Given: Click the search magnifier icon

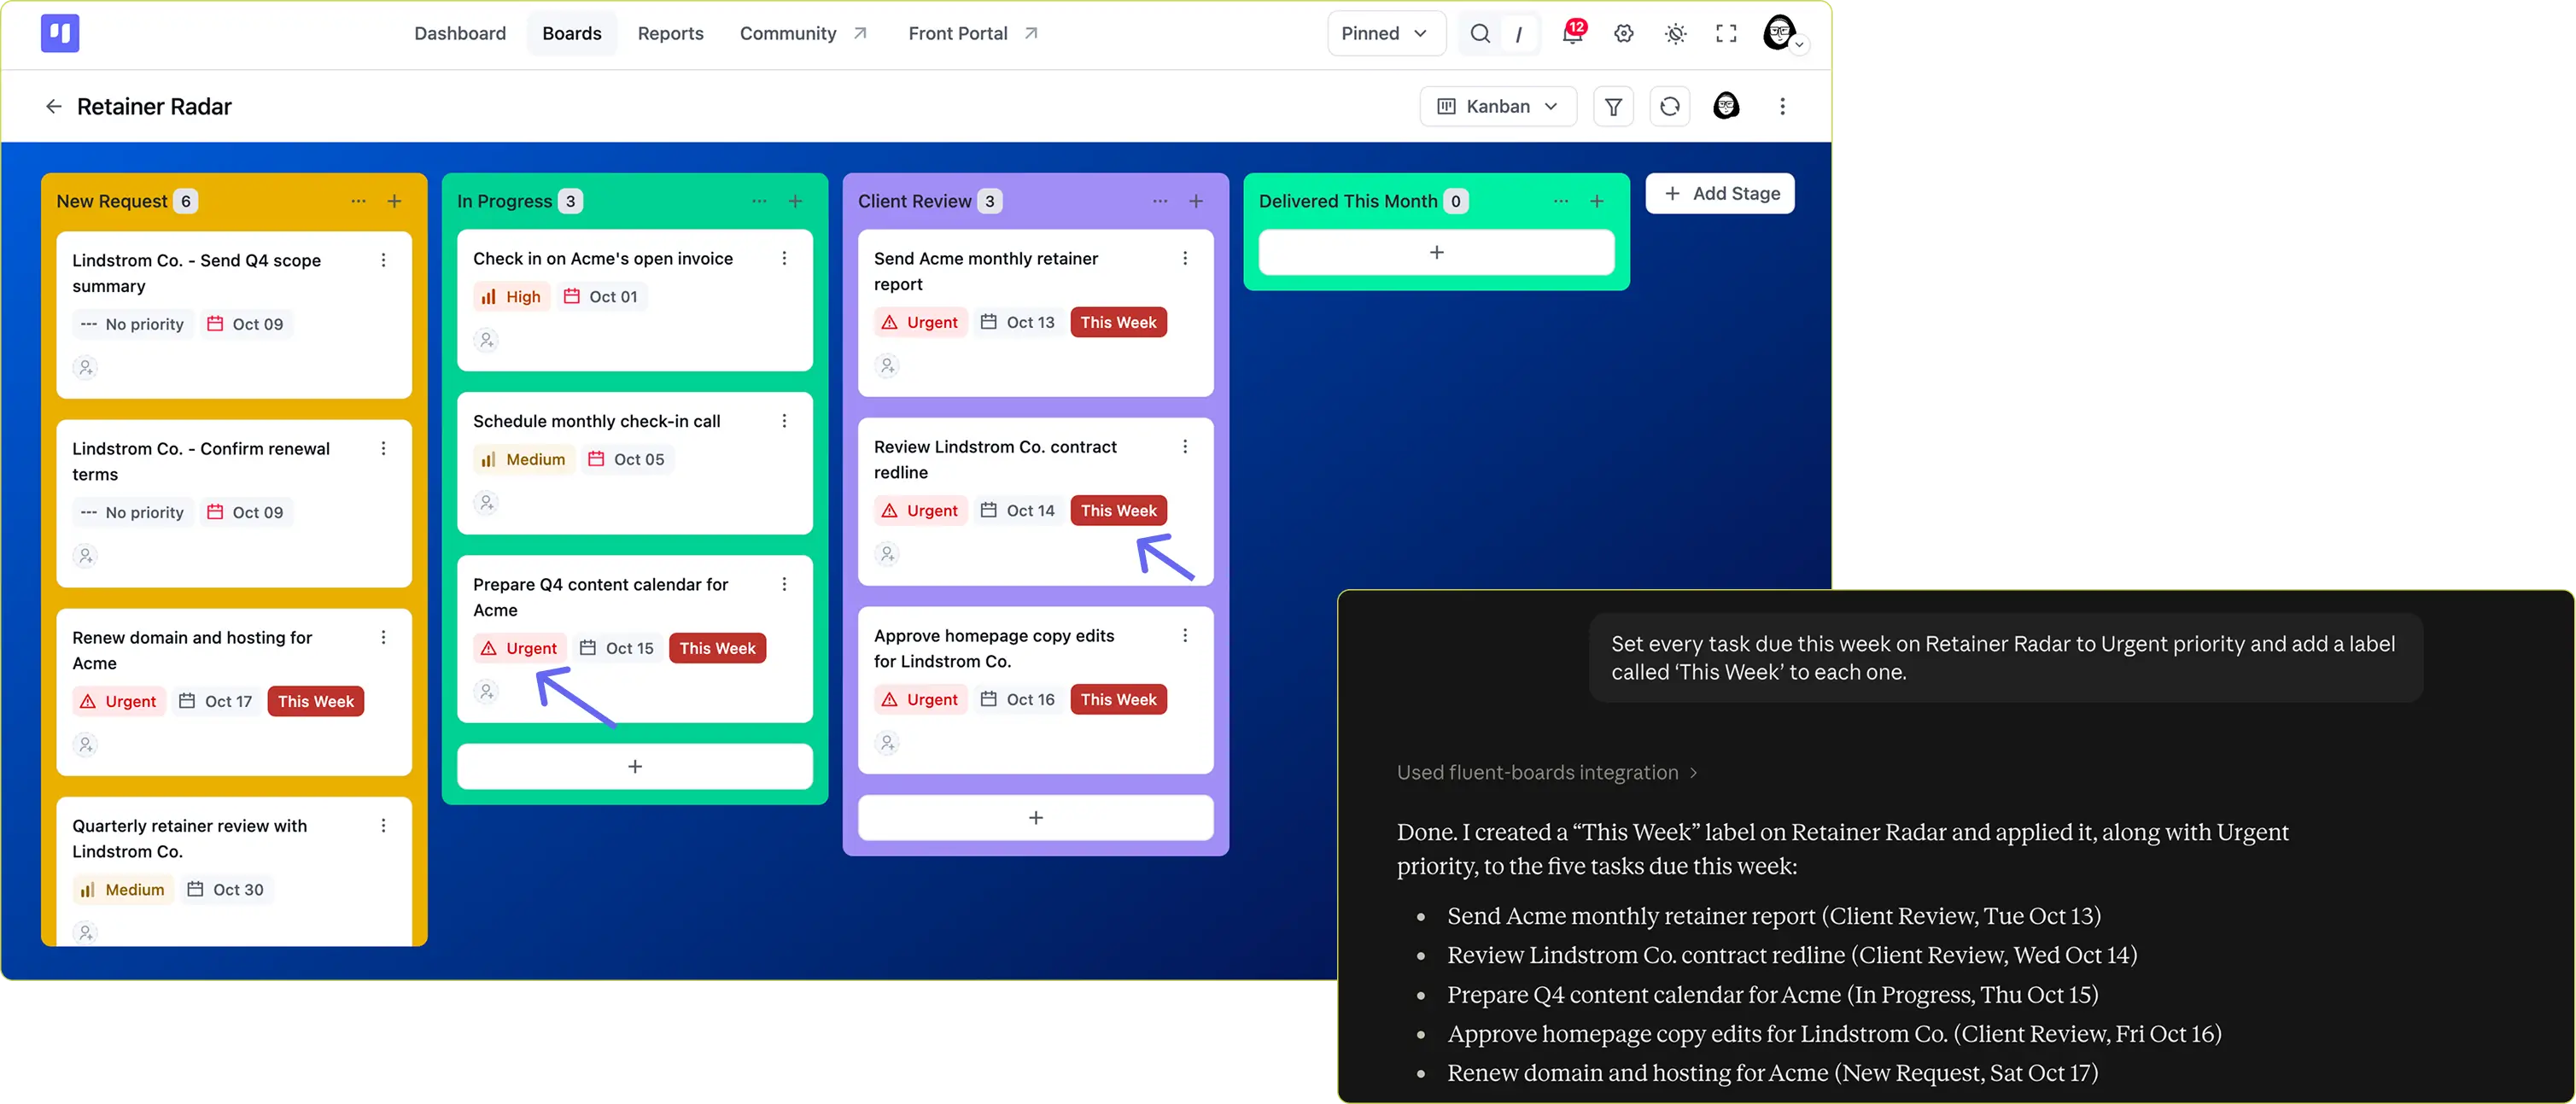Looking at the screenshot, I should click(1480, 34).
